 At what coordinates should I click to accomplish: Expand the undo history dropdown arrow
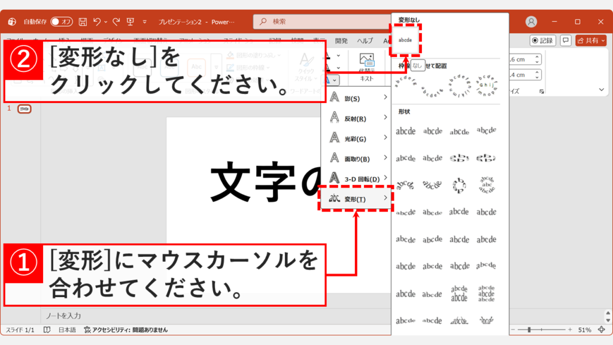[105, 22]
